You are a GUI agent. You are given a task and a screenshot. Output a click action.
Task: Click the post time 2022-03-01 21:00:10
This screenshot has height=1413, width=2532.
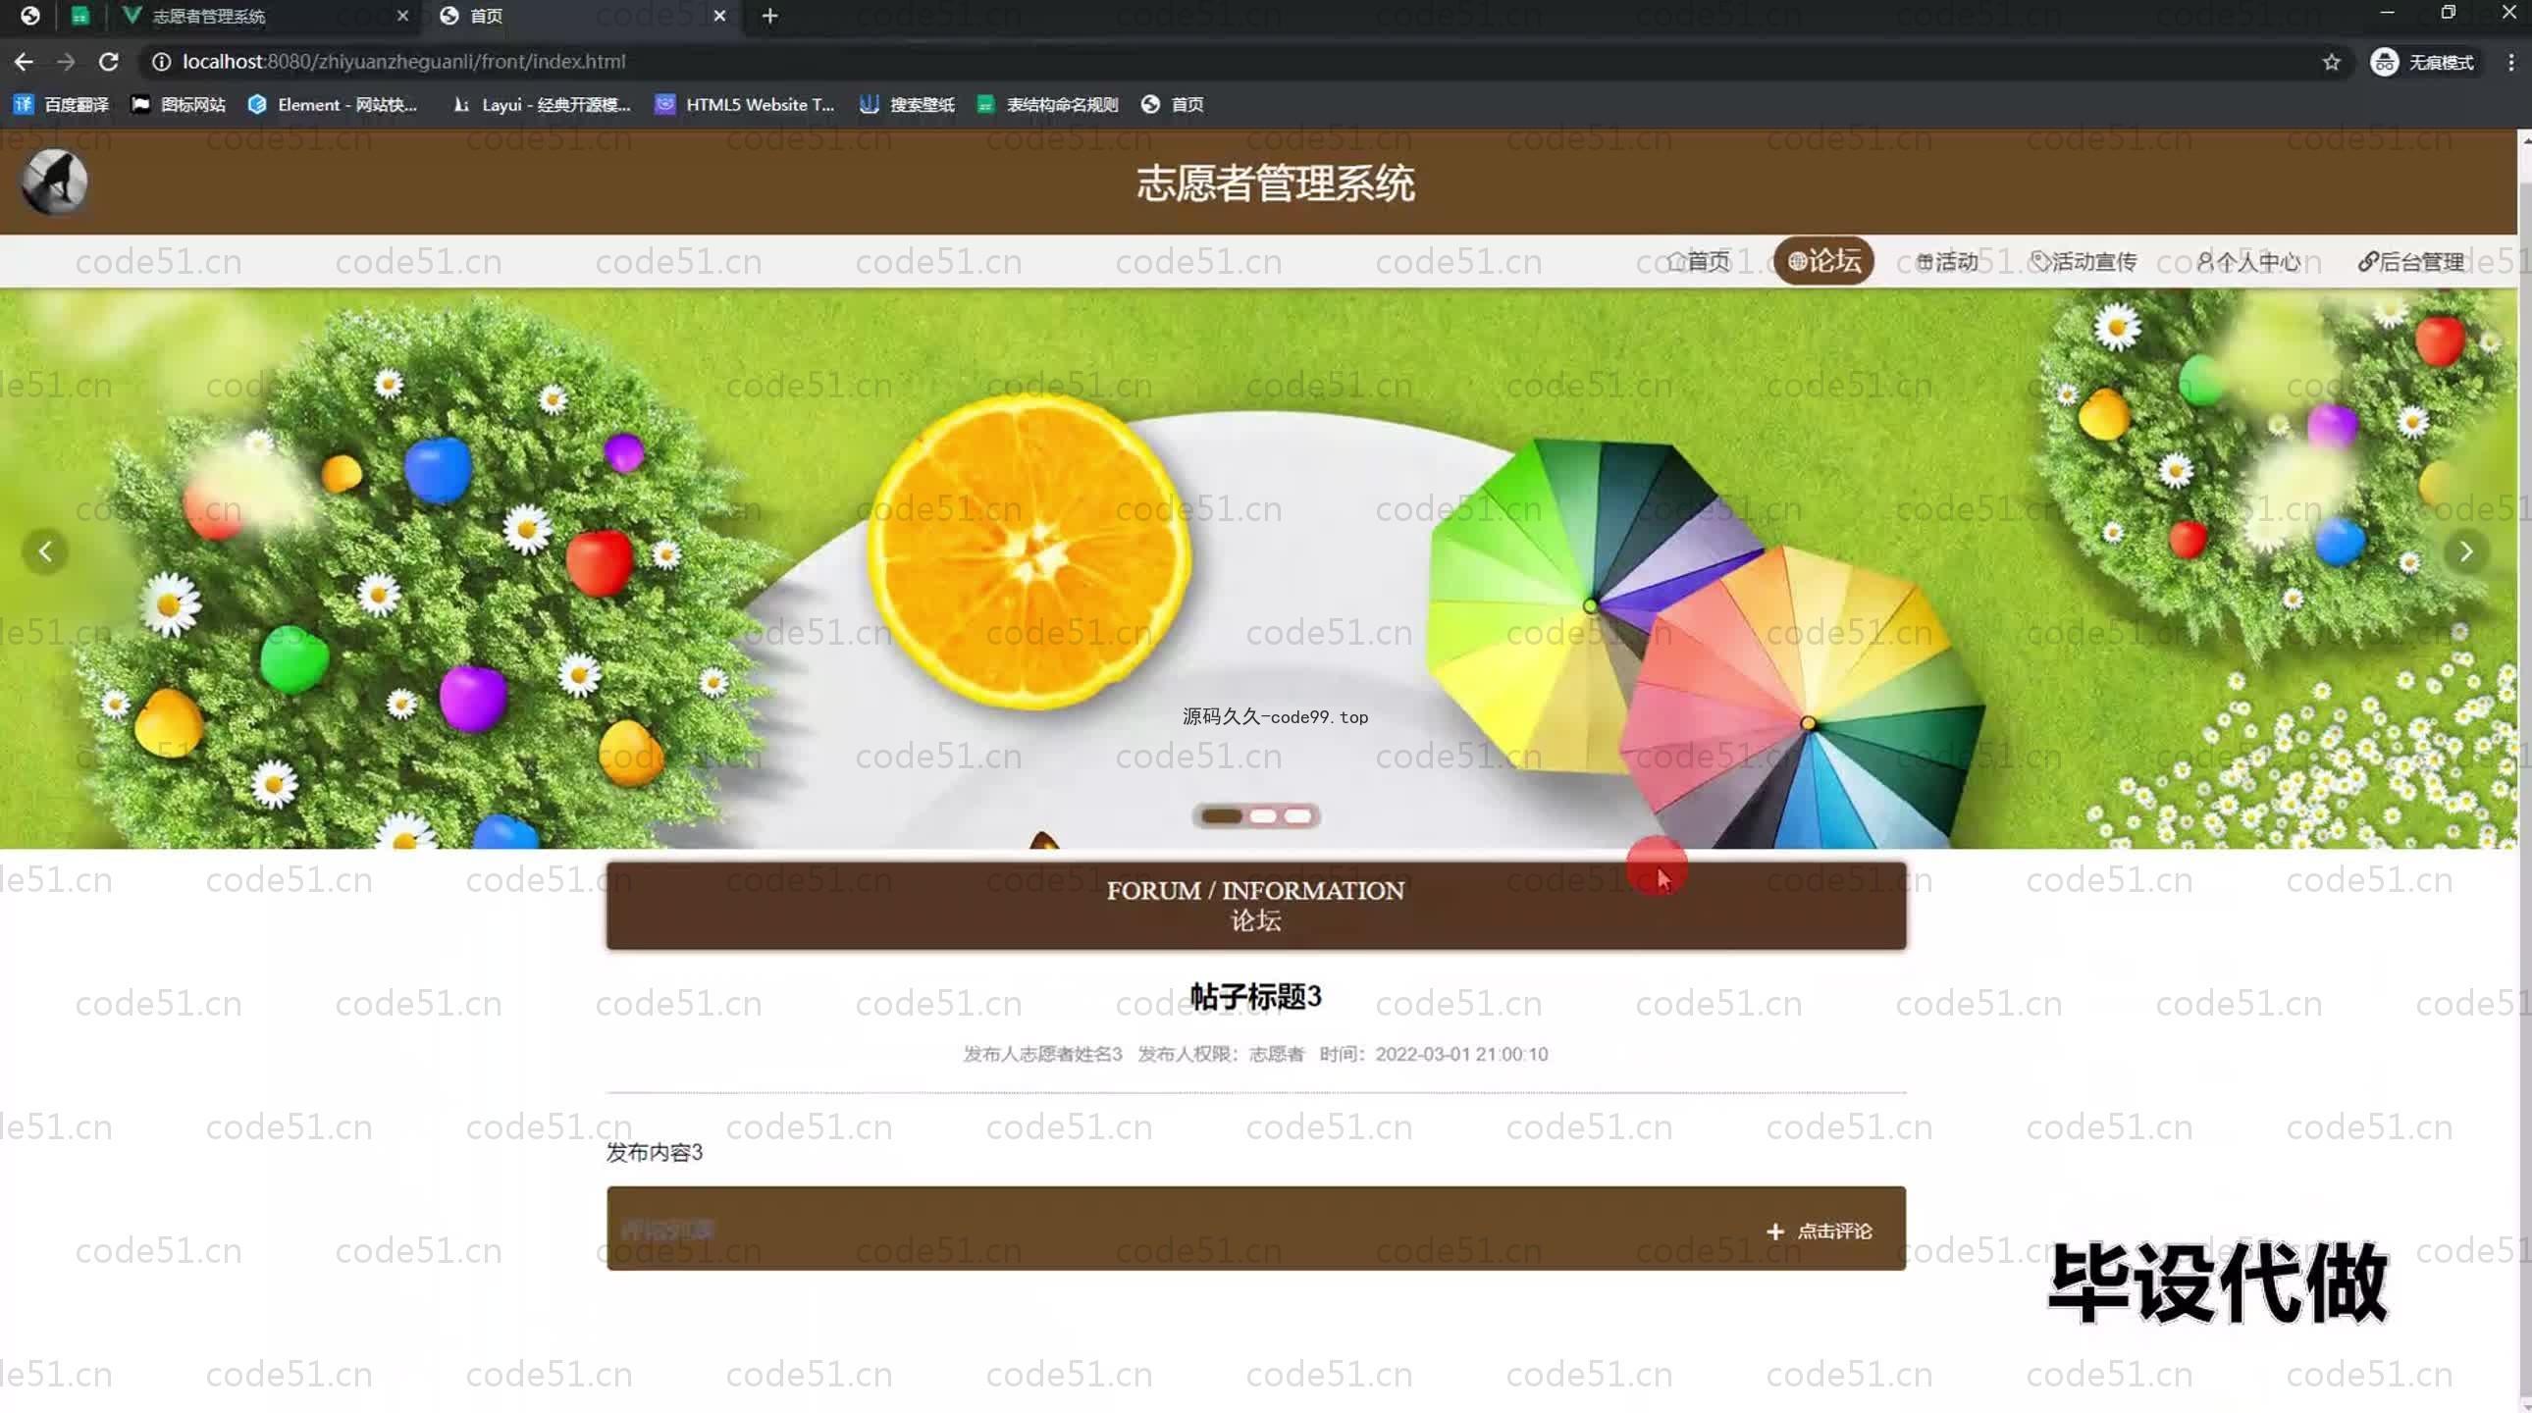(x=1460, y=1054)
